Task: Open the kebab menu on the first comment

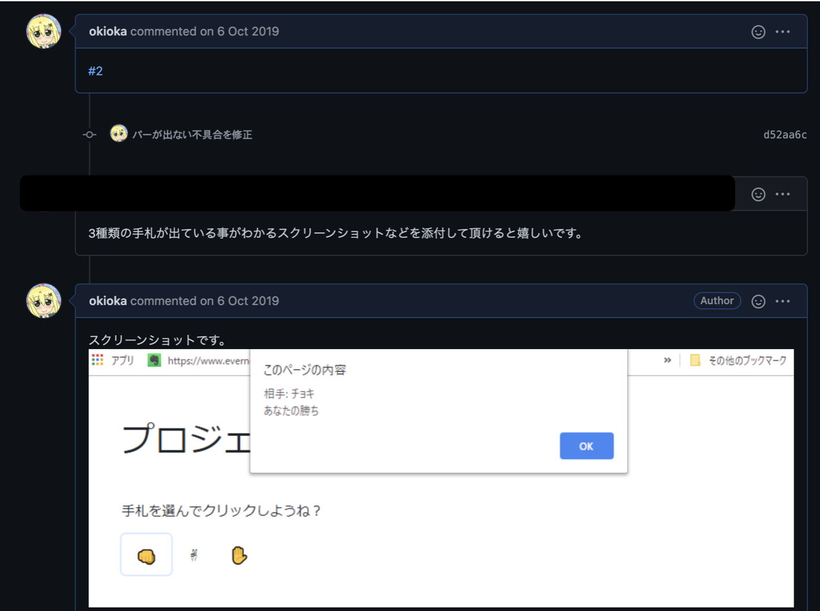Action: point(783,31)
